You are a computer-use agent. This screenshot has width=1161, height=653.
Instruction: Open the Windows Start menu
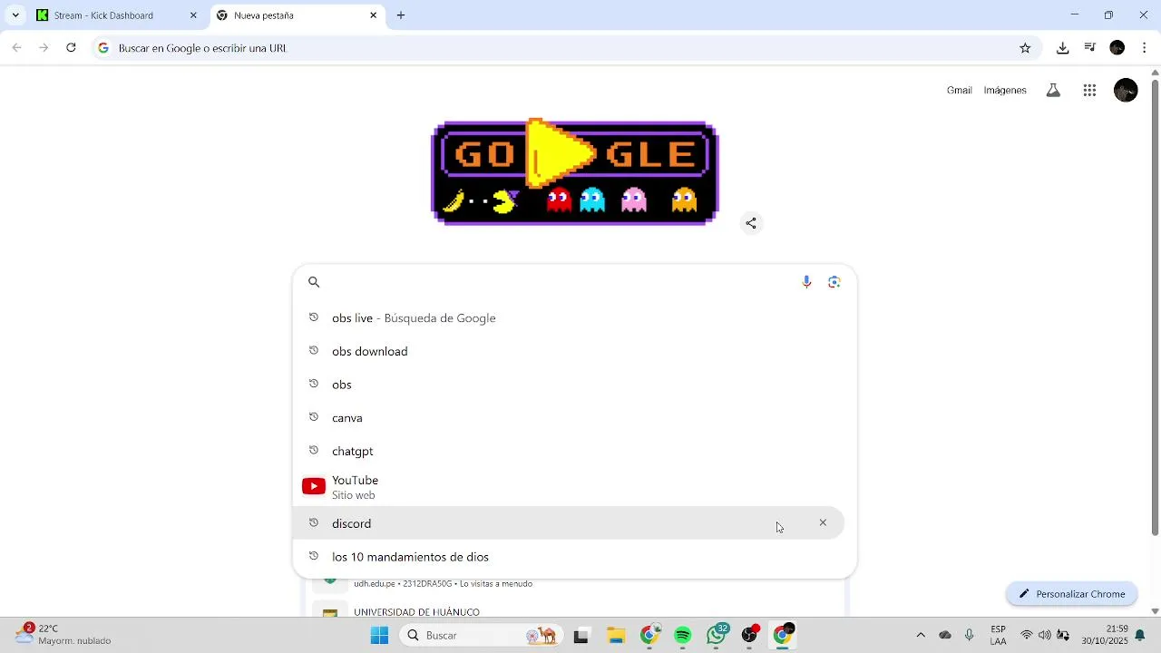pyautogui.click(x=379, y=636)
